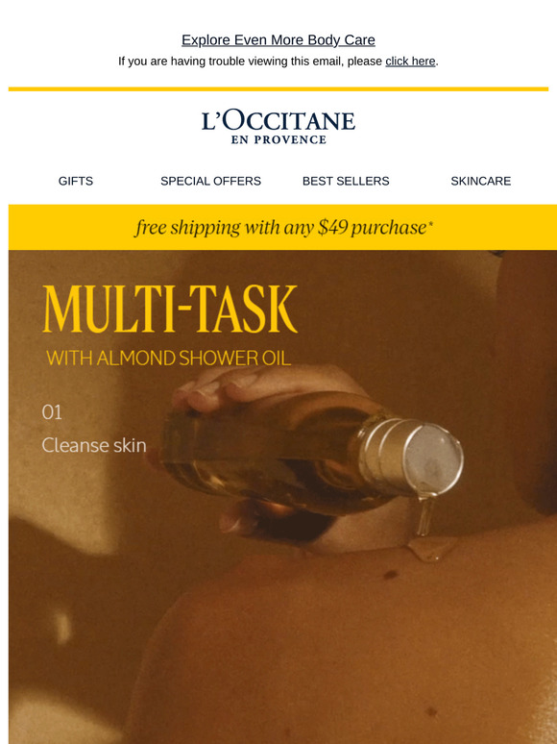This screenshot has width=557, height=744.
Task: Open the GIFTS navigation item
Action: click(x=76, y=181)
